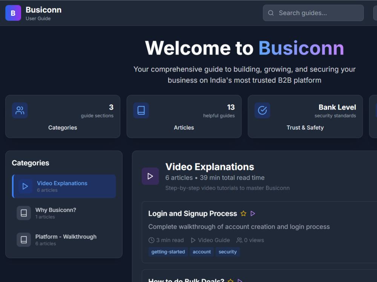This screenshot has height=282, width=377.
Task: Open the Login and Signup Process article
Action: (x=193, y=213)
